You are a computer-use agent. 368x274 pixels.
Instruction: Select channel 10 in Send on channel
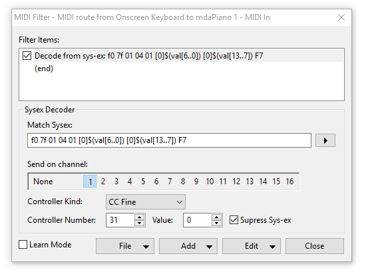[x=210, y=182]
